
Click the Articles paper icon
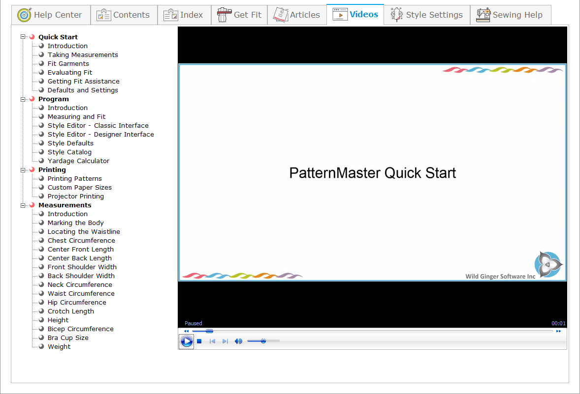coord(281,15)
